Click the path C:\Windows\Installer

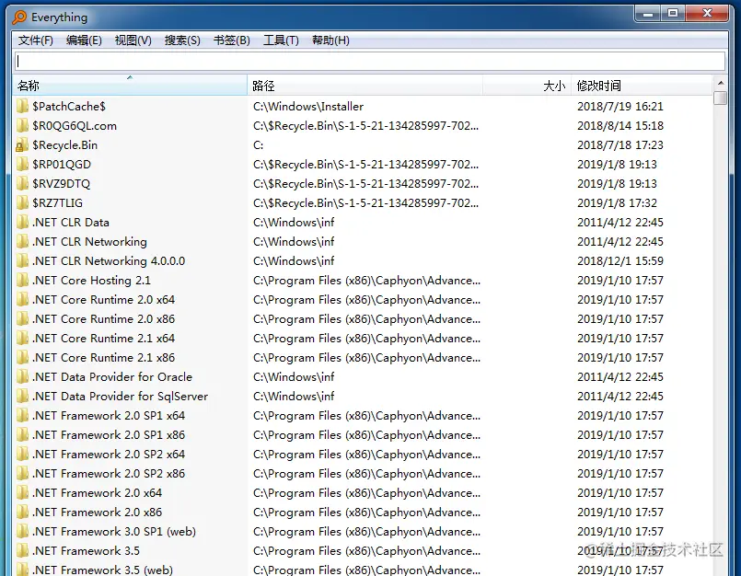click(x=308, y=107)
